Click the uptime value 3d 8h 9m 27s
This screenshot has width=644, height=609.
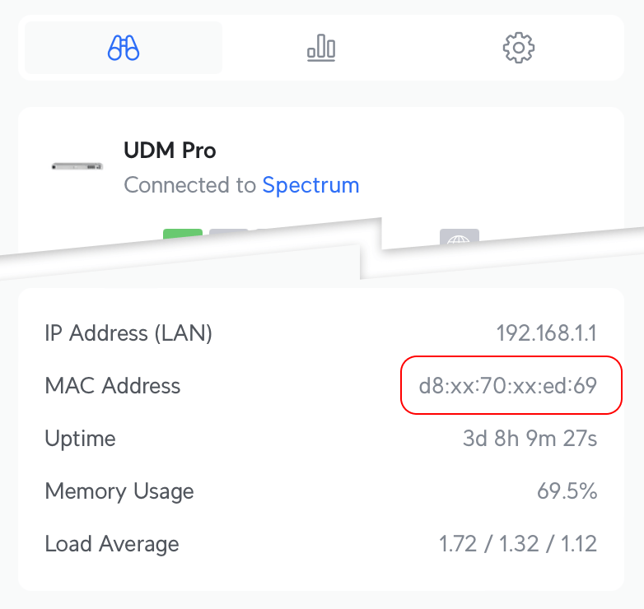coord(530,439)
